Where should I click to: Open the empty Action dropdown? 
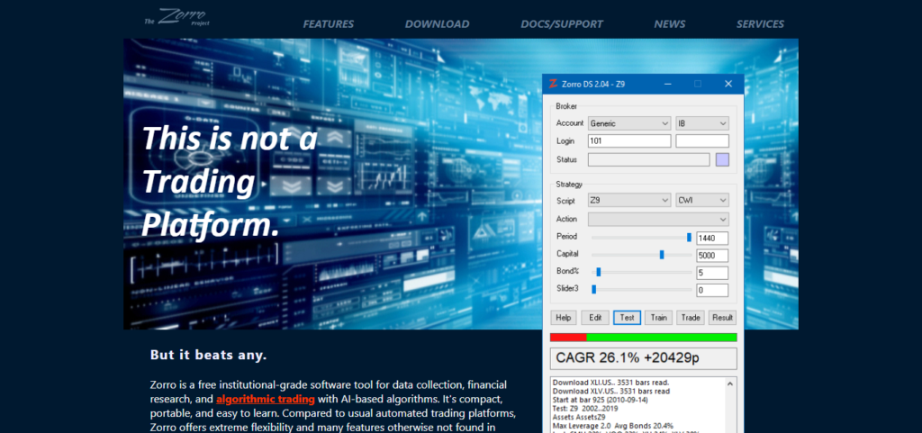657,220
